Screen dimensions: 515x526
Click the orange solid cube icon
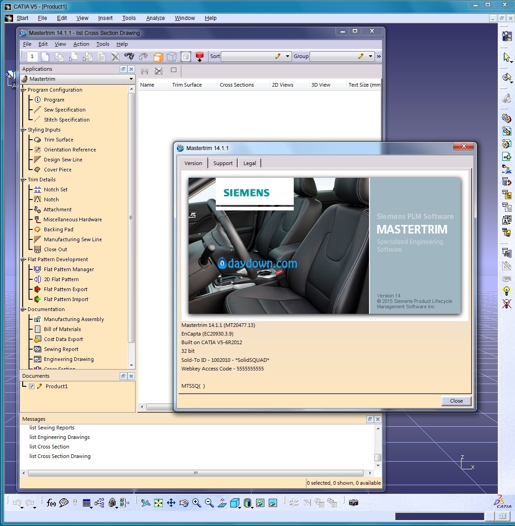click(x=158, y=57)
